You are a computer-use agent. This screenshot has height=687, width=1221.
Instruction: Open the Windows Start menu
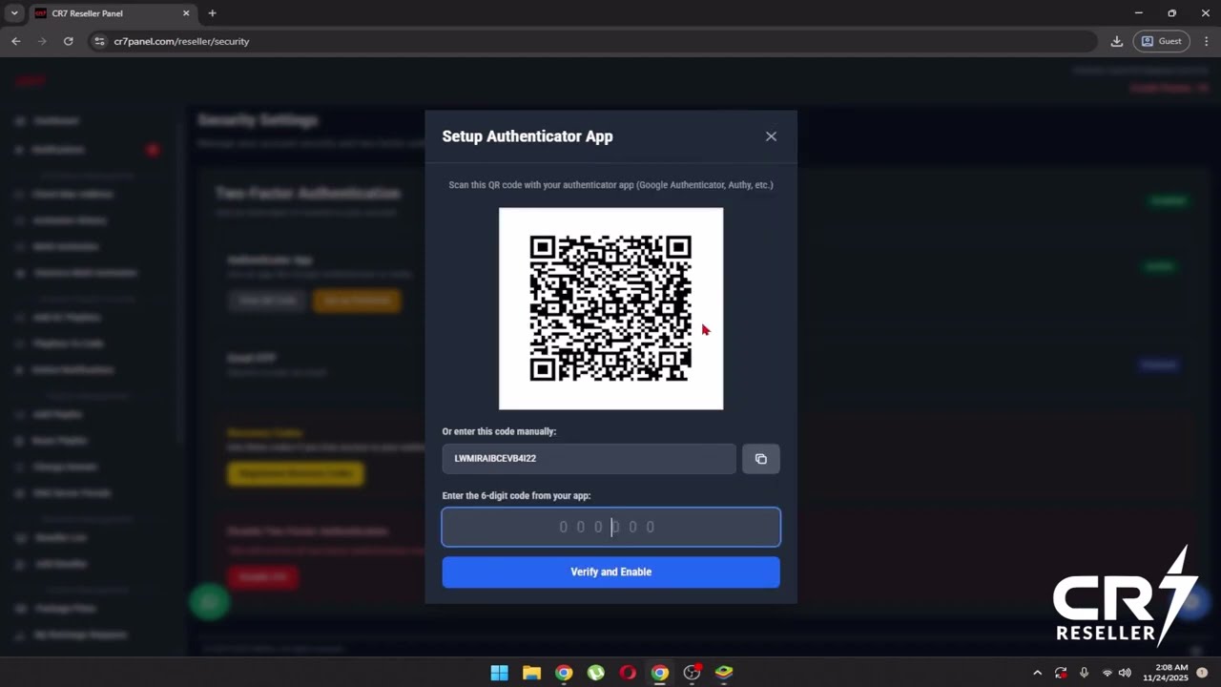[x=499, y=673]
